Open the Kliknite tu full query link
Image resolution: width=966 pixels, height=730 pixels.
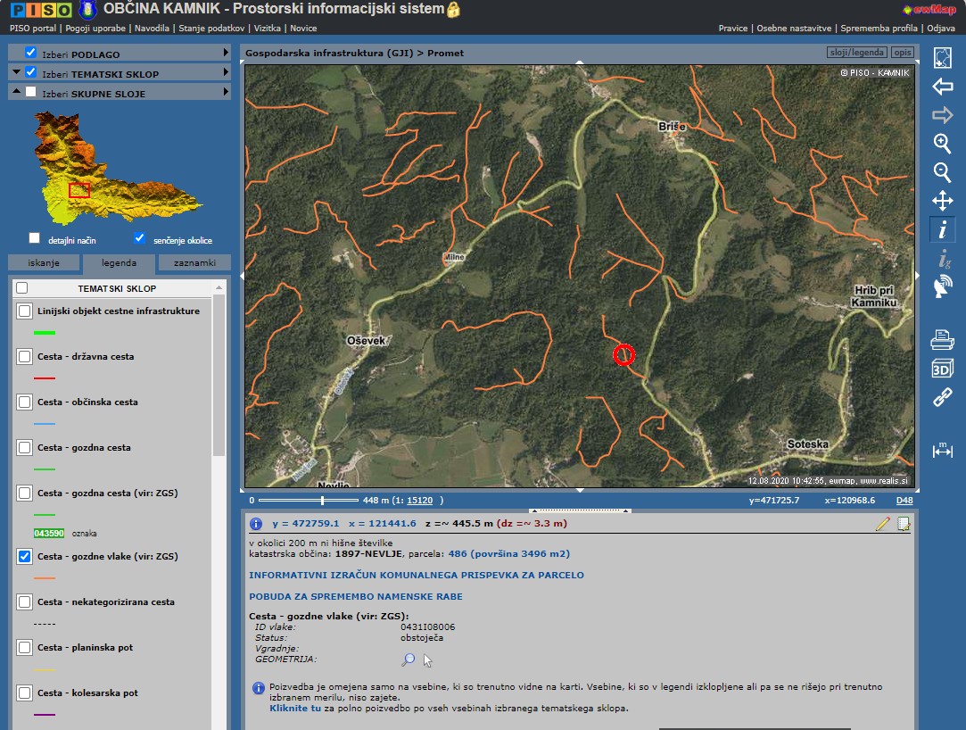coord(295,708)
